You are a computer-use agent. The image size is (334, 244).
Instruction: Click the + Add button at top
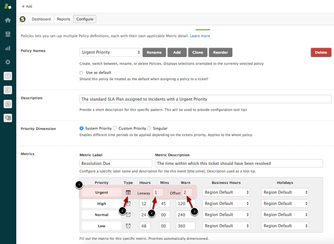coord(27,6)
